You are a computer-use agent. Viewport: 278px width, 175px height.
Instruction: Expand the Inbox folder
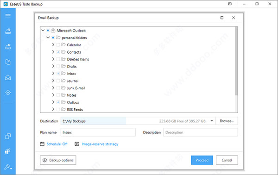pyautogui.click(x=53, y=73)
